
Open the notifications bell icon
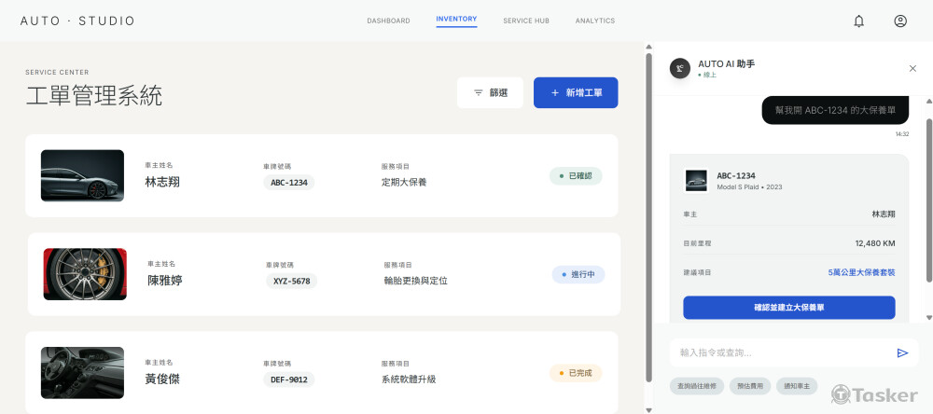coord(859,21)
